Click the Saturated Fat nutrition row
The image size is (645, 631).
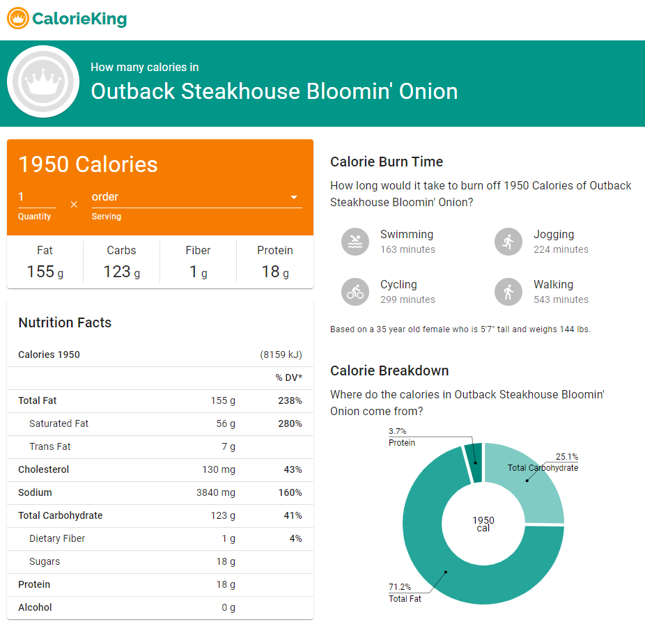(160, 423)
